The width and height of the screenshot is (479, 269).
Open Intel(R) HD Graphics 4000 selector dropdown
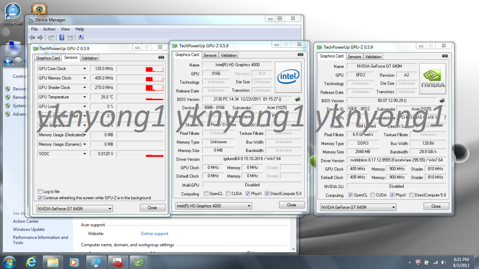click(x=214, y=206)
